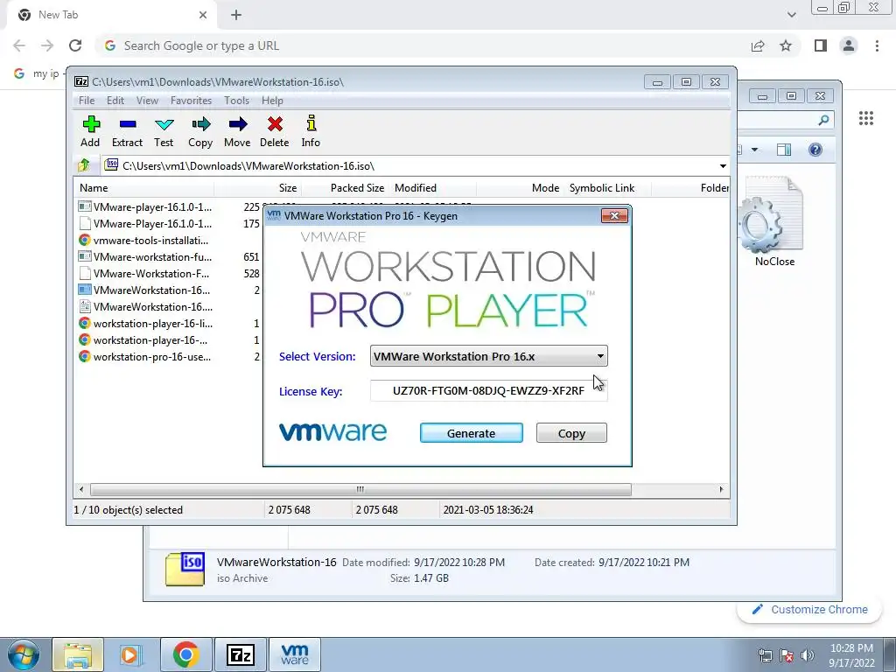
Task: Open the Edit menu in 7-Zip
Action: [x=115, y=101]
